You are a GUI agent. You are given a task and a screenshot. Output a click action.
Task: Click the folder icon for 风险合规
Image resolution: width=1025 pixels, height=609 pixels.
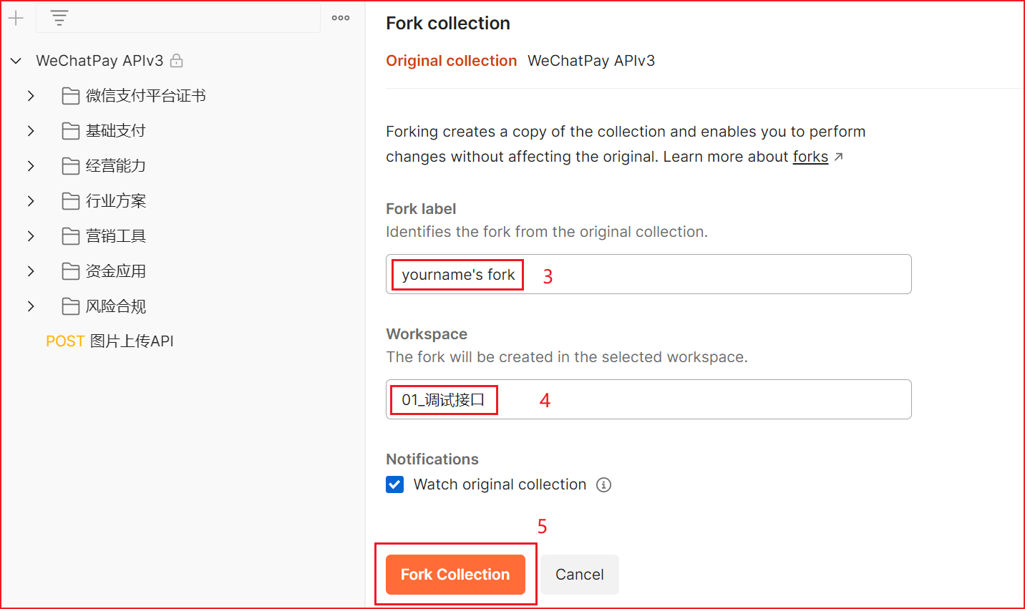pos(70,306)
